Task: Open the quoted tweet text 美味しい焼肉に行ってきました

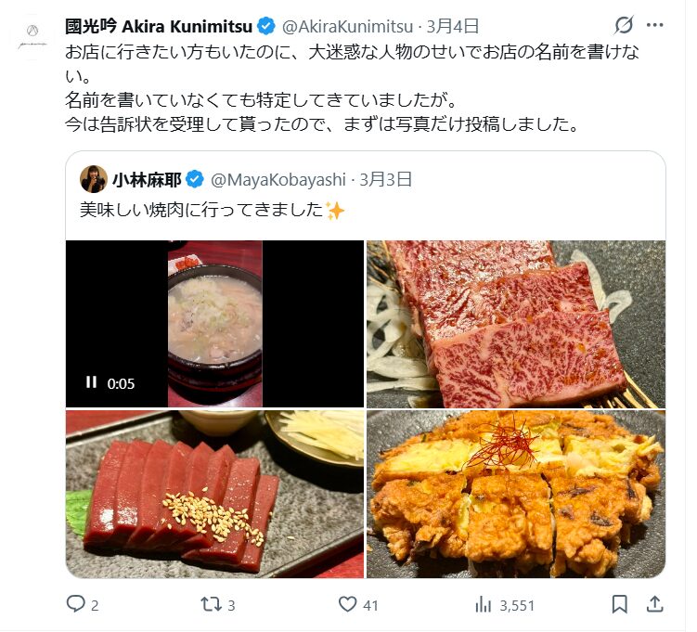Action: coord(201,210)
